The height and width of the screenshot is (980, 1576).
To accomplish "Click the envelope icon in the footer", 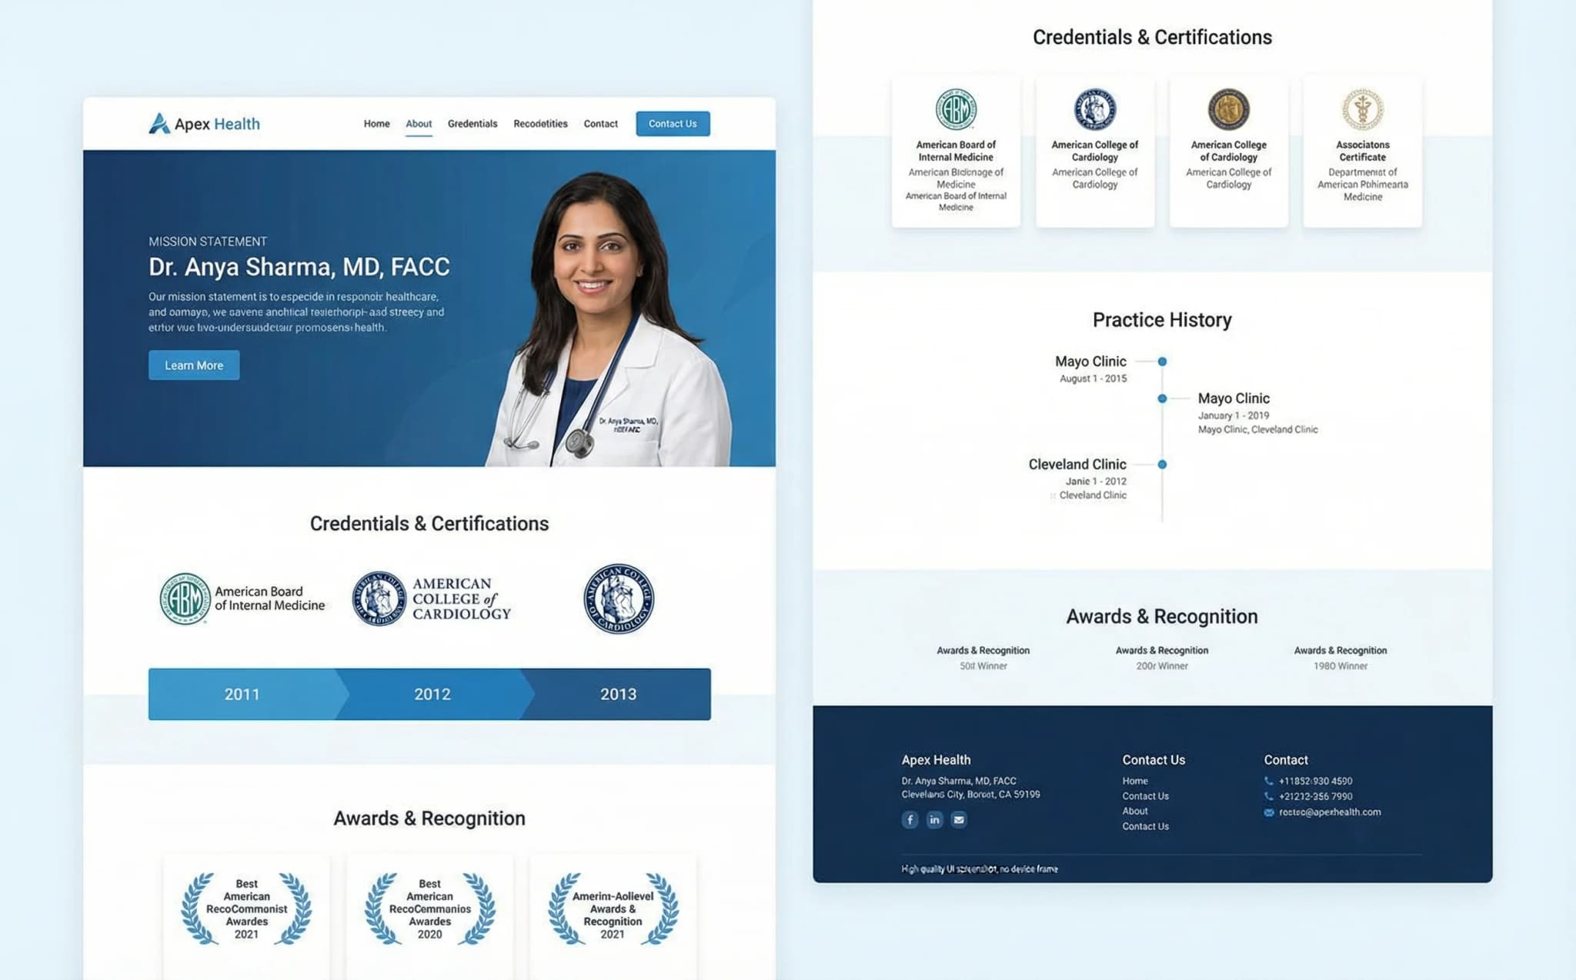I will coord(958,820).
